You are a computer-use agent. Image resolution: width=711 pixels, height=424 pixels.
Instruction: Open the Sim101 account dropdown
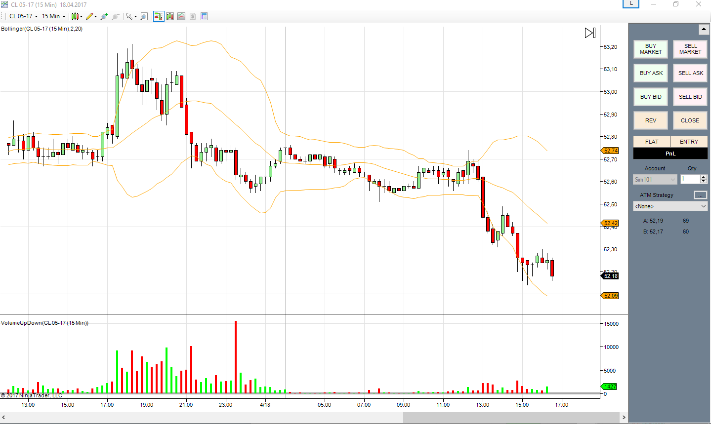tap(655, 180)
